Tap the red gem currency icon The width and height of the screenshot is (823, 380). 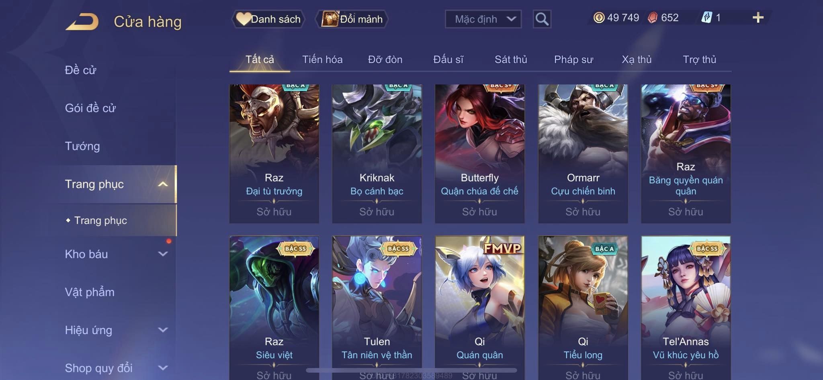click(x=653, y=18)
